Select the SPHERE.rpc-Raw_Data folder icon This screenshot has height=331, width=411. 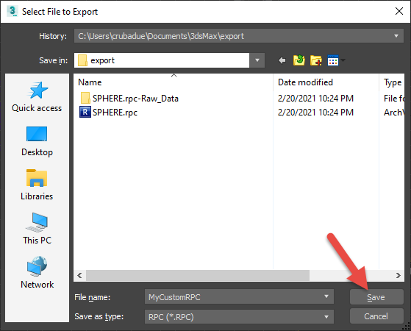pos(85,98)
